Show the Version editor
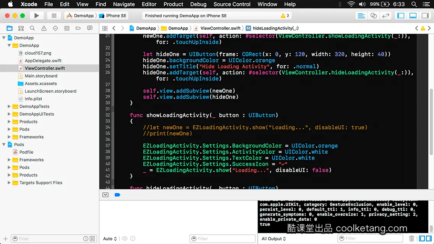 point(385,16)
